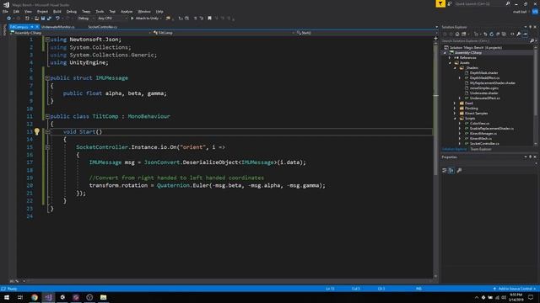
Task: Open the Start member navigation dropdown
Action: [365, 33]
